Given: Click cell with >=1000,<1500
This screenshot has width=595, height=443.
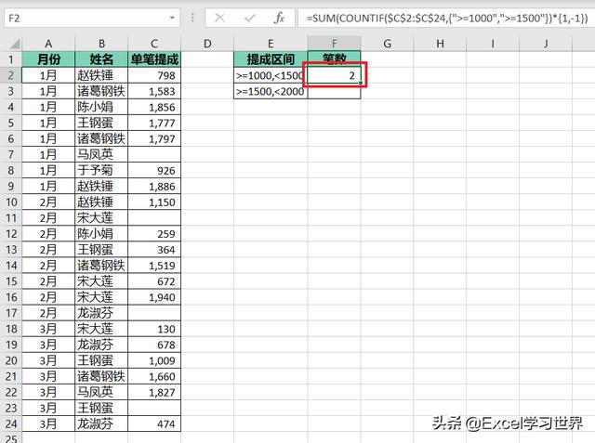Looking at the screenshot, I should 271,75.
